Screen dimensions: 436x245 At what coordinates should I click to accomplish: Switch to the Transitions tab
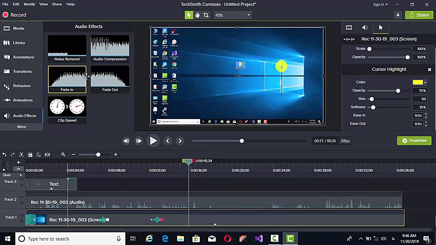22,71
